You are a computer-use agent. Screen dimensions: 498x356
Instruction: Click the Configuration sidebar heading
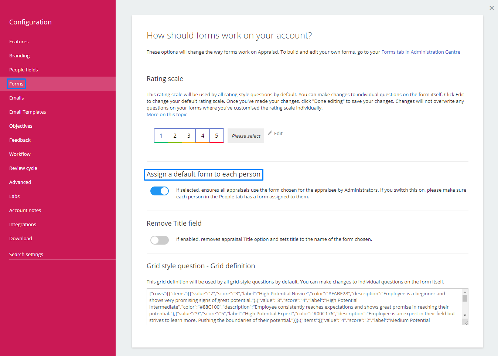pyautogui.click(x=30, y=22)
